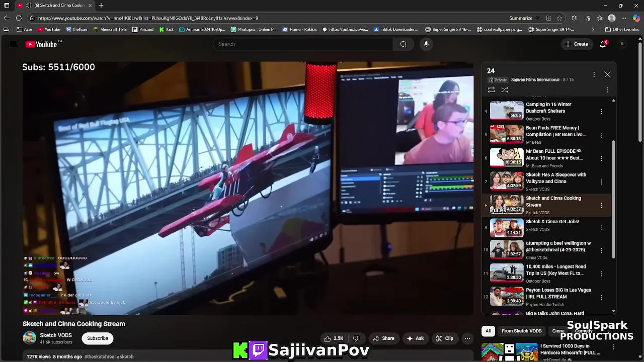
Task: Open Minecraft 1.8.8 bookmark
Action: pos(109,30)
